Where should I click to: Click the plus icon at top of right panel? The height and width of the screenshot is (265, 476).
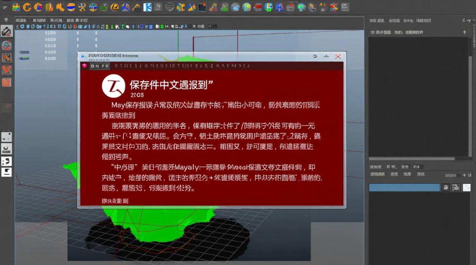point(465,32)
